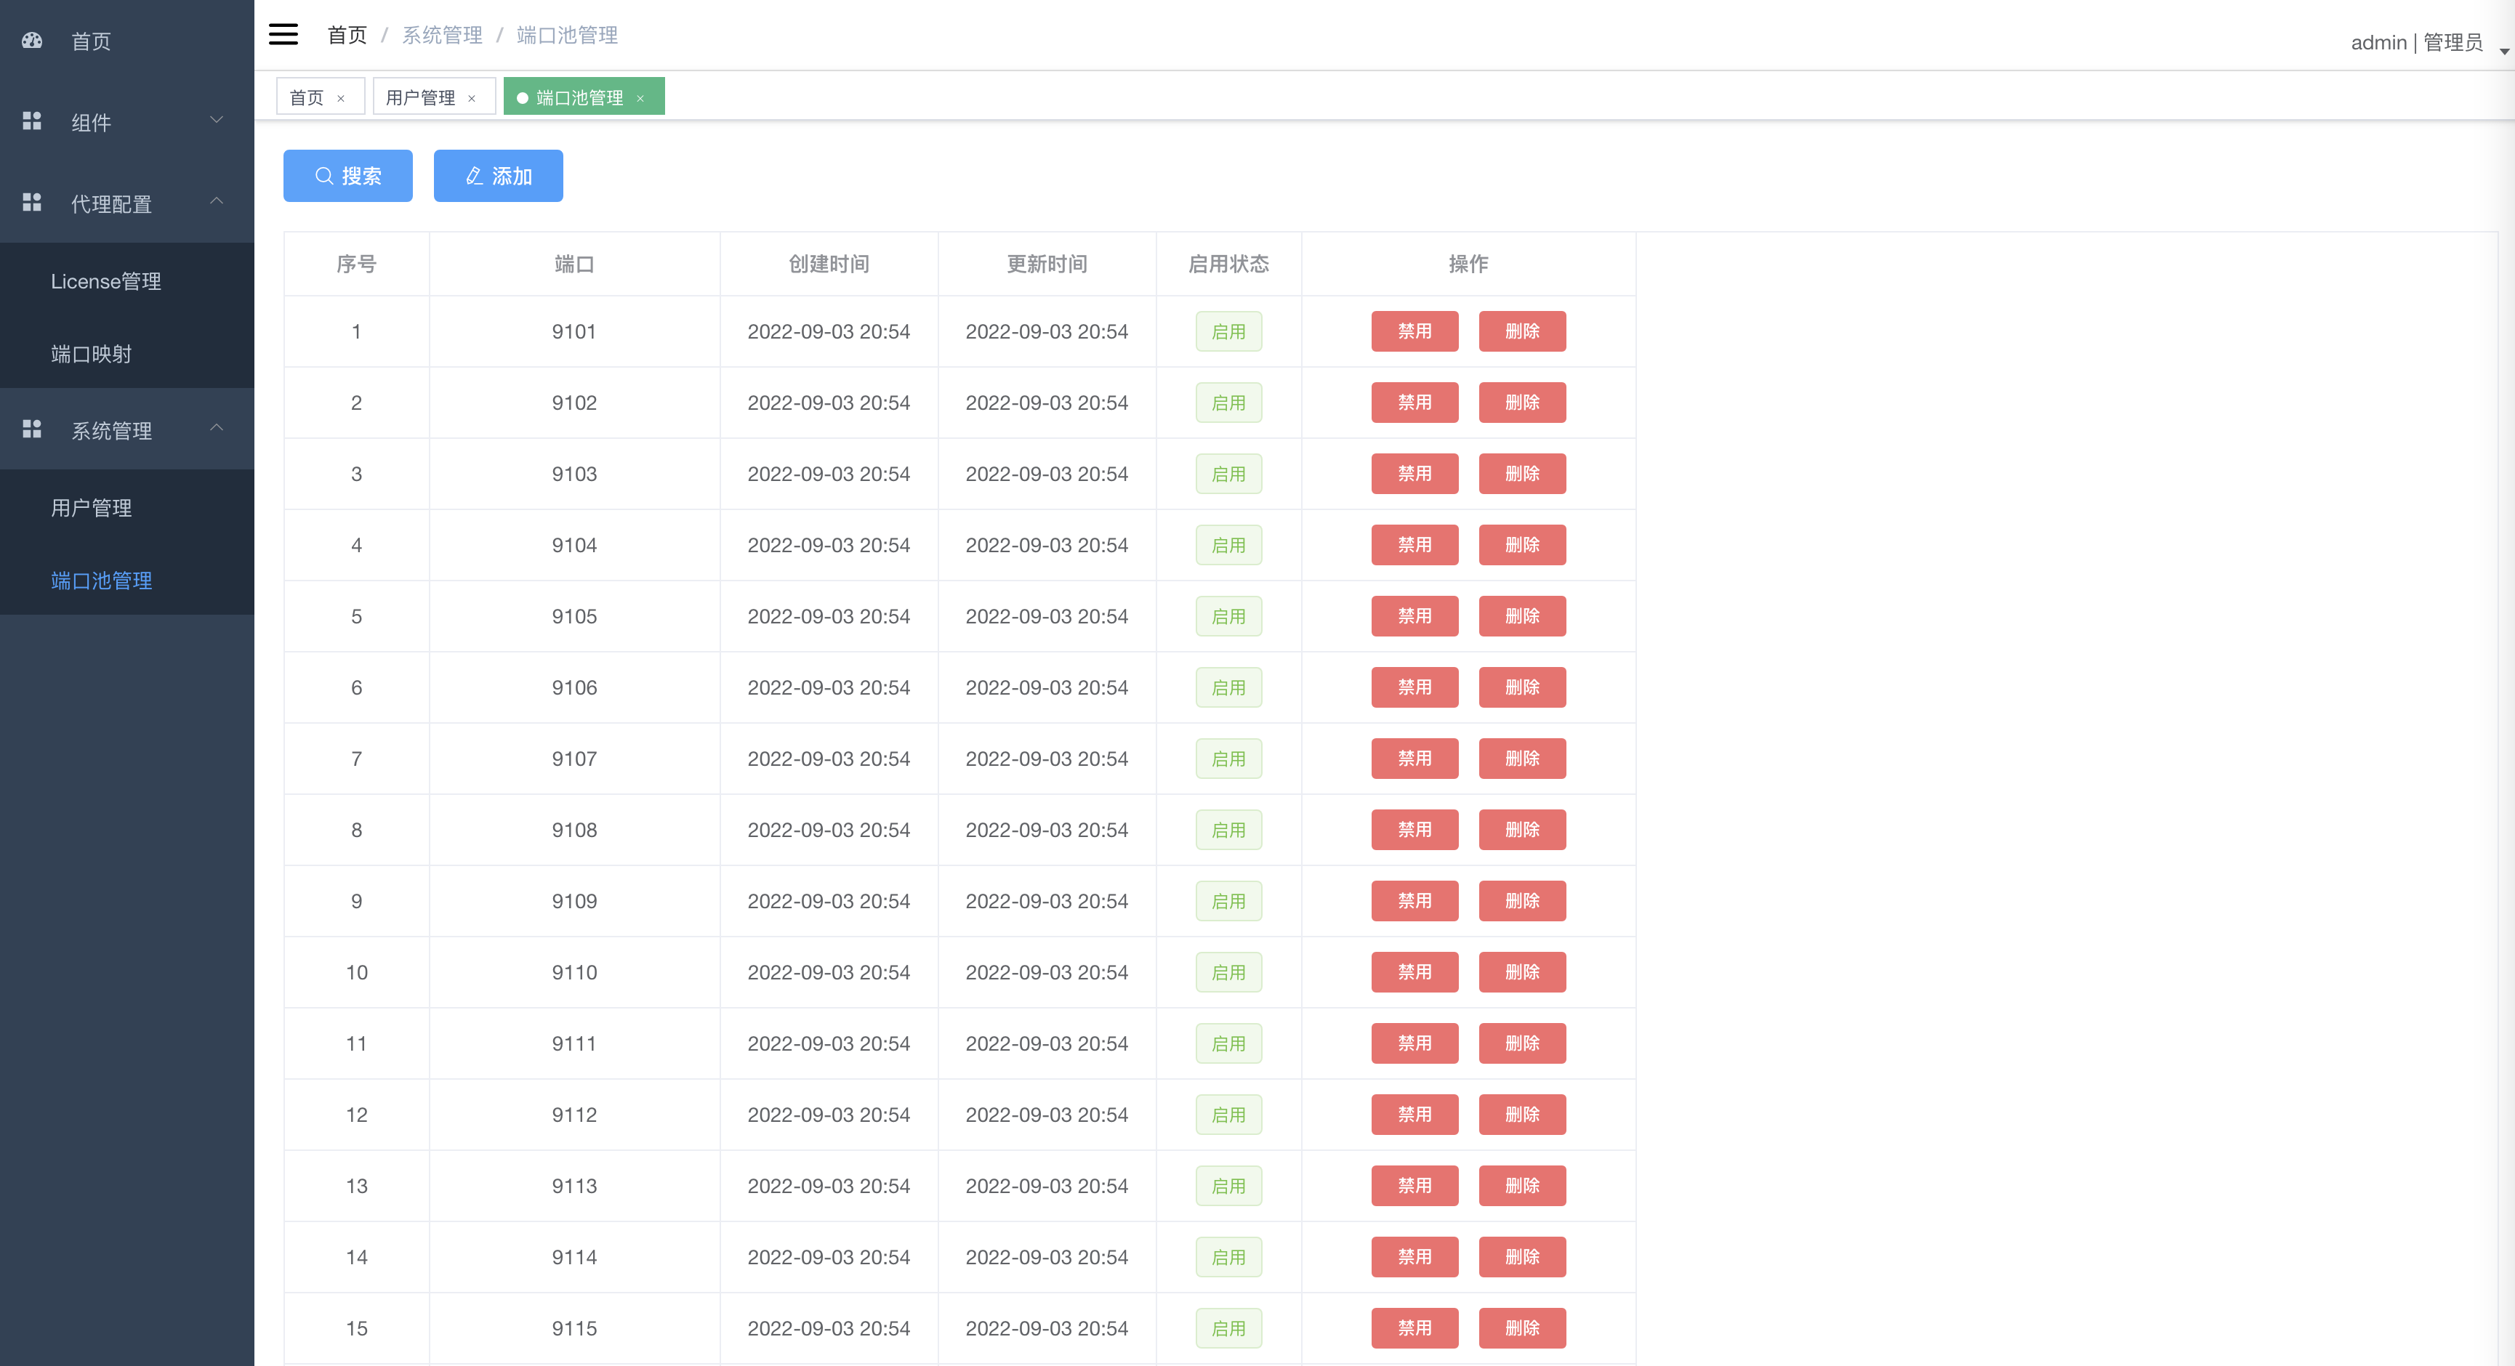Click the 序号 column header
Image resolution: width=2515 pixels, height=1366 pixels.
pyautogui.click(x=356, y=264)
